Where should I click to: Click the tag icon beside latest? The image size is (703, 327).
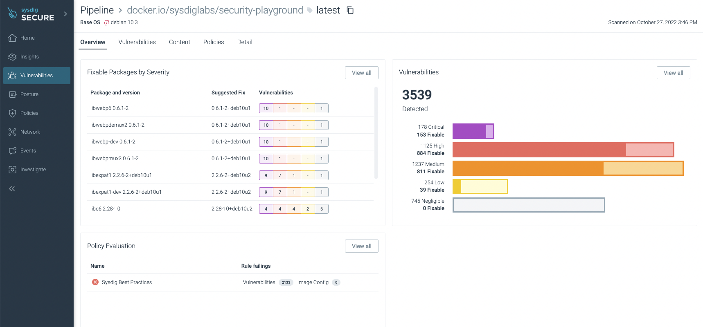click(310, 10)
